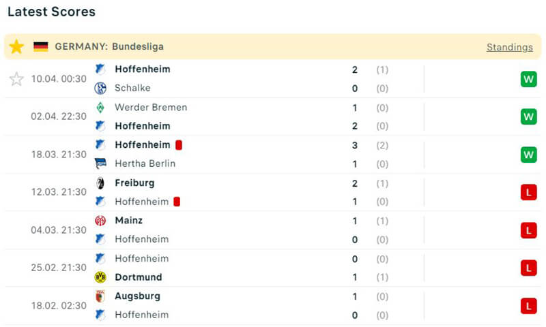
Task: Click the W badge for Schalke match
Action: coord(528,79)
